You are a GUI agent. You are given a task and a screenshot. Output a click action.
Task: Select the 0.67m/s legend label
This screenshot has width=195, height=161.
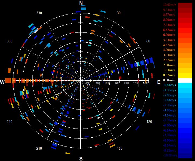169,75
